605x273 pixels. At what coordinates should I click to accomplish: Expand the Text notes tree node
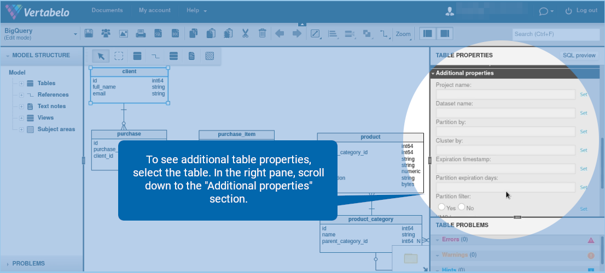22,106
